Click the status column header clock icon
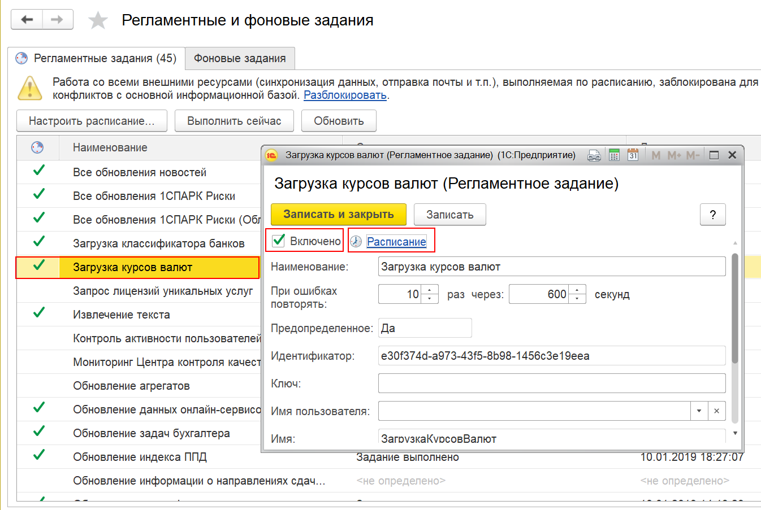761x510 pixels. coord(37,147)
